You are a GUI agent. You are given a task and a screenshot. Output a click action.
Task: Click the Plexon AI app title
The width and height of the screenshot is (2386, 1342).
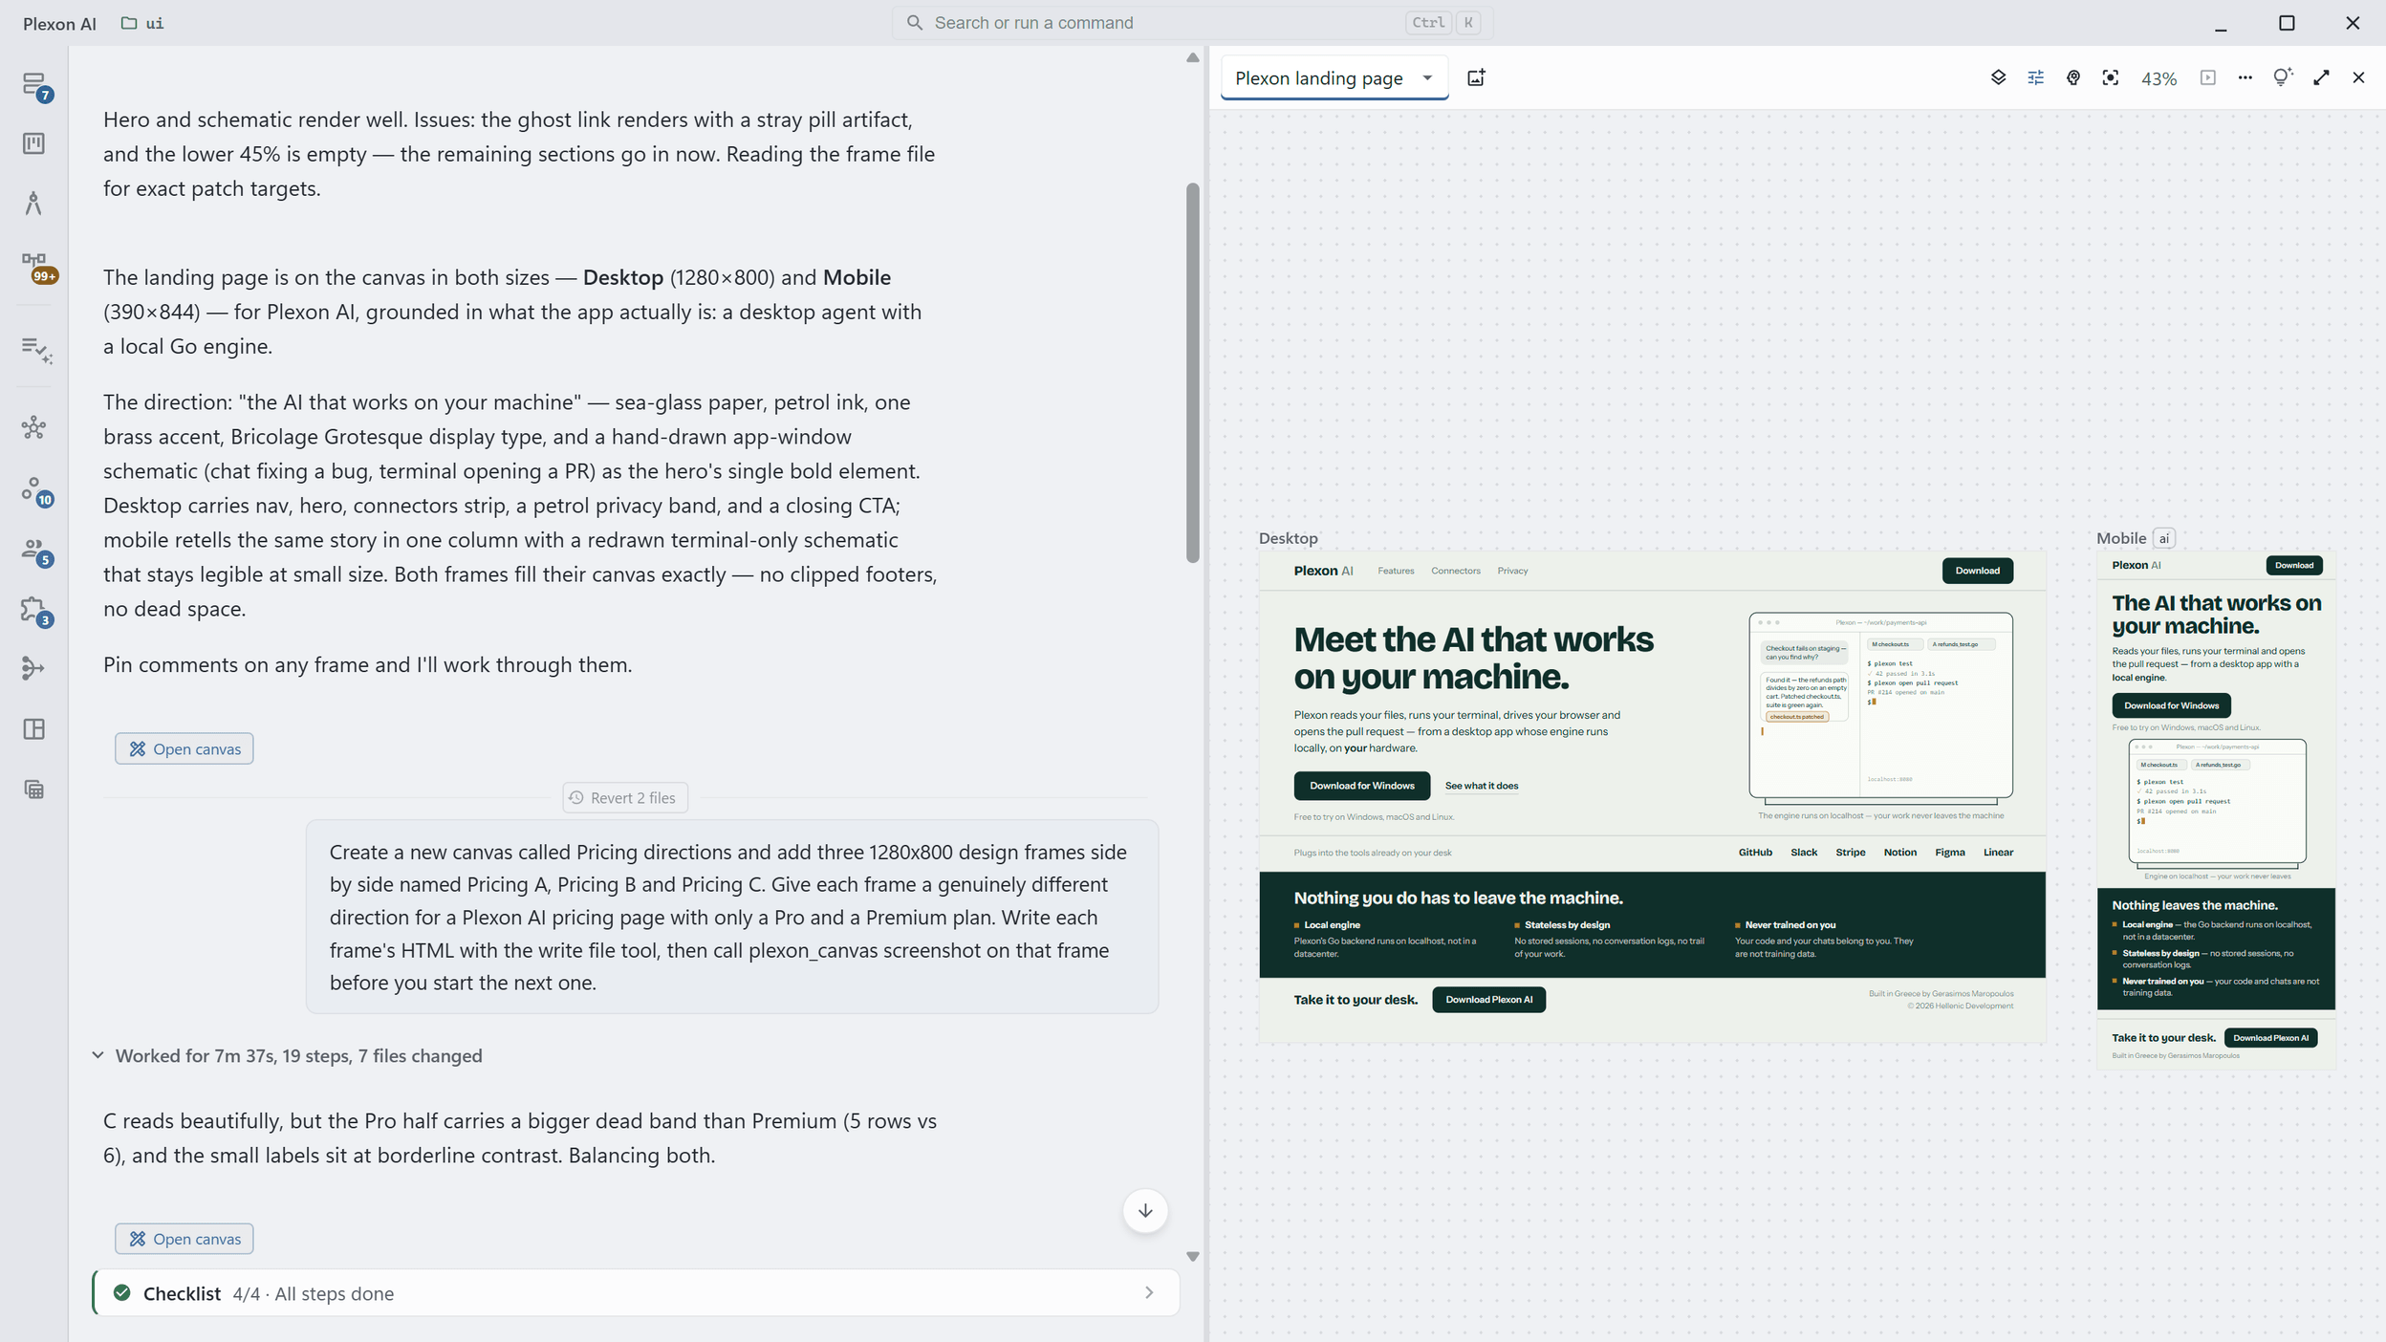pos(59,24)
